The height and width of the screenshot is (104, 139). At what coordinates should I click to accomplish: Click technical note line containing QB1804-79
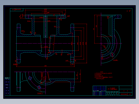[x=103, y=77]
